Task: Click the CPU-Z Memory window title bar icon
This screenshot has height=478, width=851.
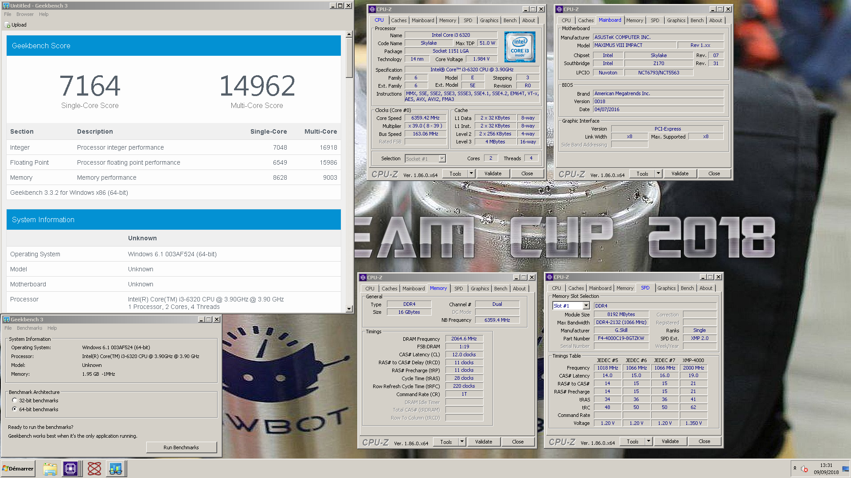Action: coord(363,278)
